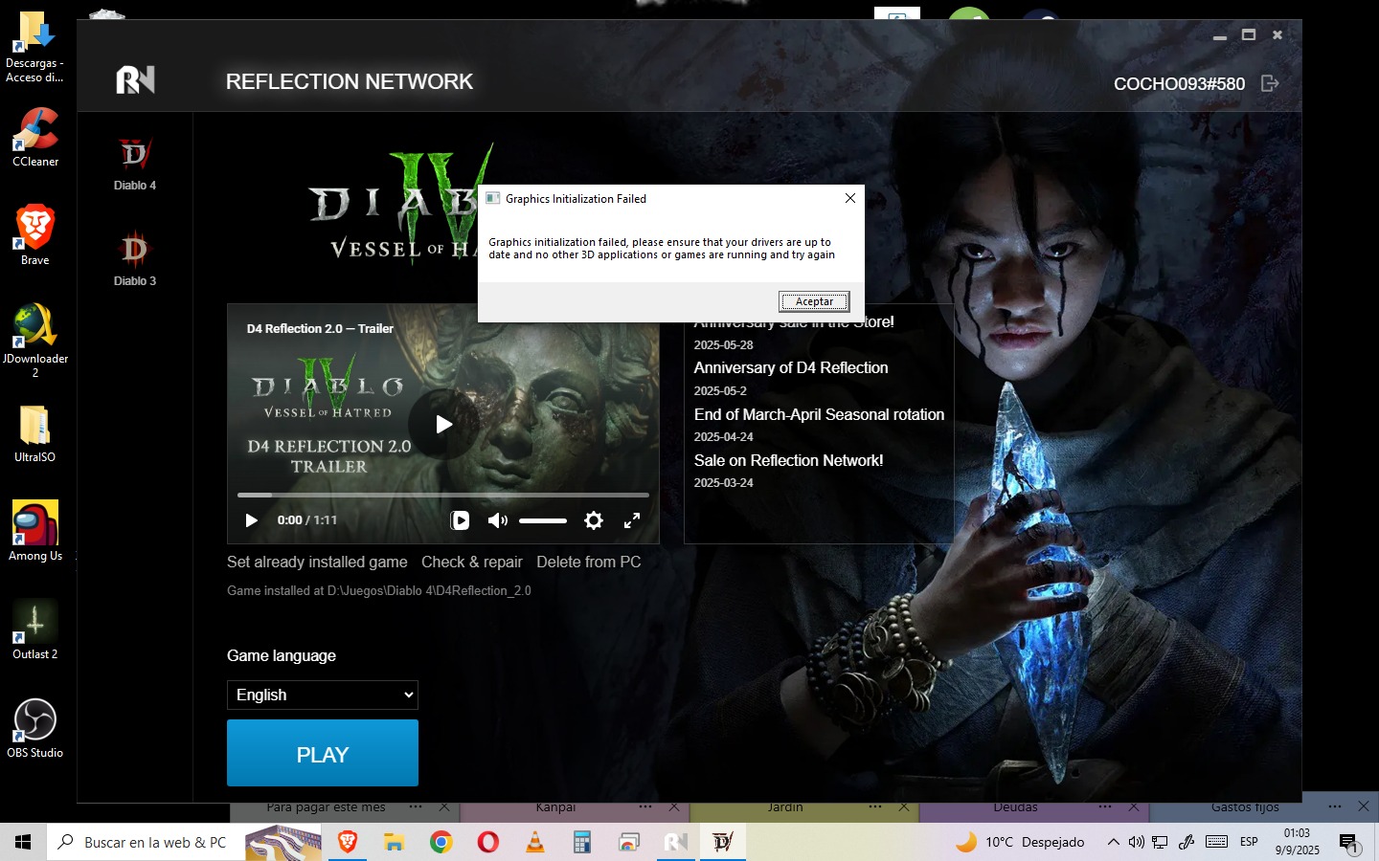The width and height of the screenshot is (1379, 861).
Task: Open the CCleaner desktop shortcut
Action: (35, 137)
